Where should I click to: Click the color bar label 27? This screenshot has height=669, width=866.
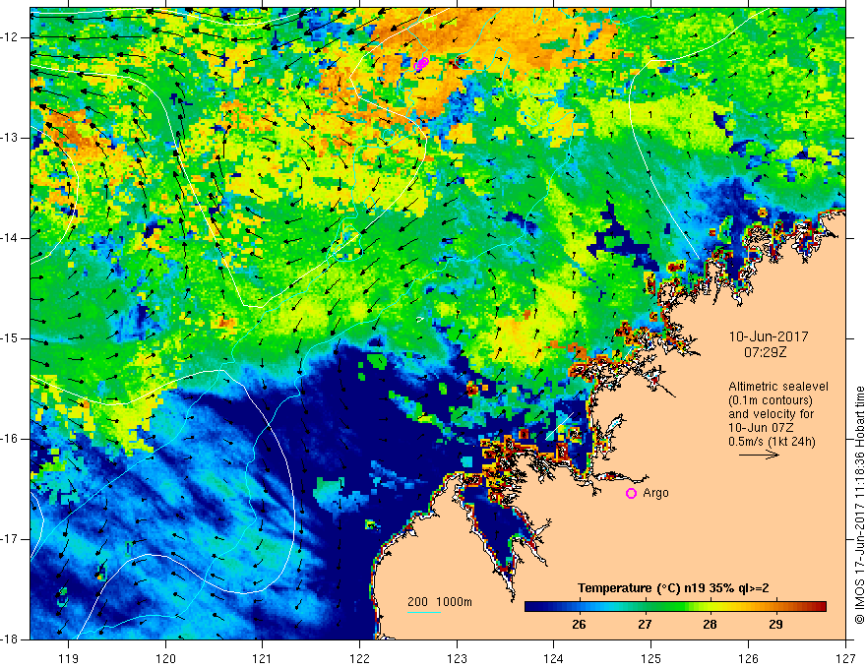coord(645,625)
